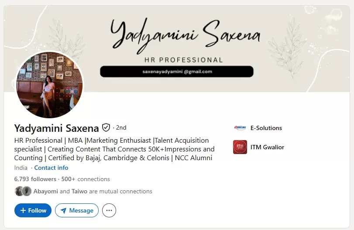Send a Message to Yadyamini
This screenshot has width=354, height=230.
tap(77, 210)
